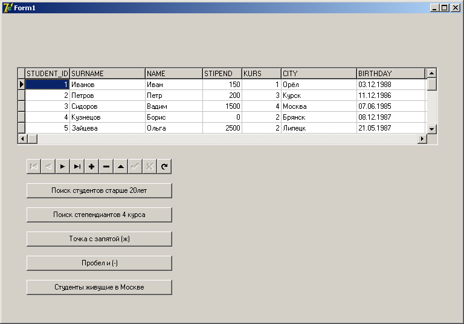The width and height of the screenshot is (464, 324).
Task: Select surname cell 'Иванов'
Action: [108, 85]
